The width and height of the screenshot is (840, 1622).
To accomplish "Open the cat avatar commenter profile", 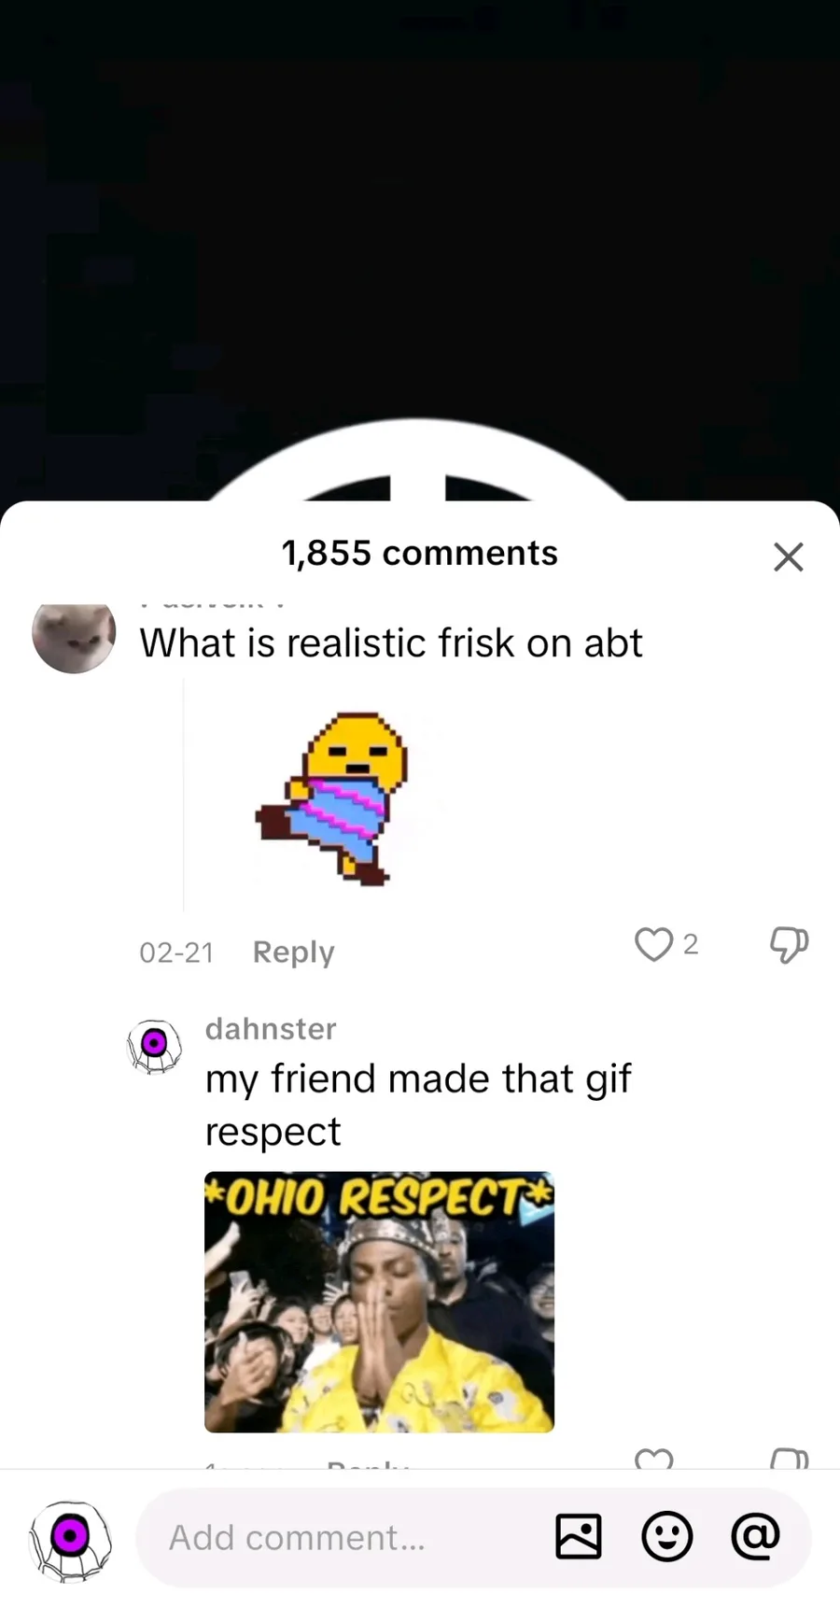I will point(74,637).
